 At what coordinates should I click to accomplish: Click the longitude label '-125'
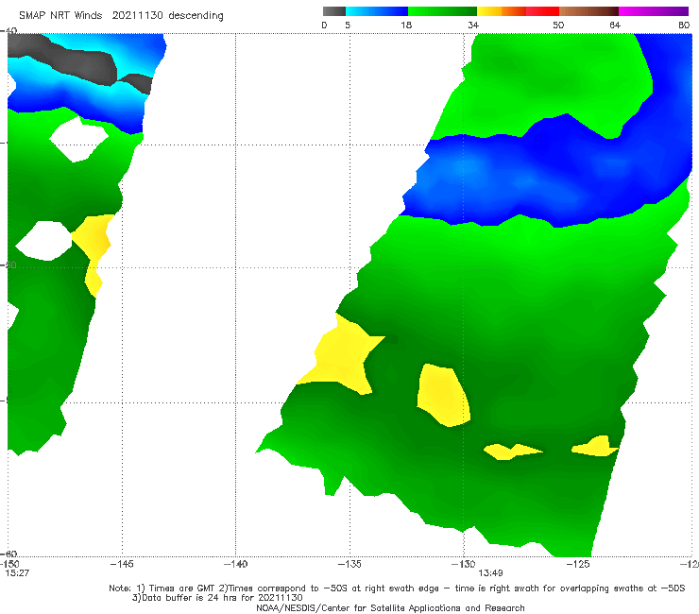[x=578, y=564]
